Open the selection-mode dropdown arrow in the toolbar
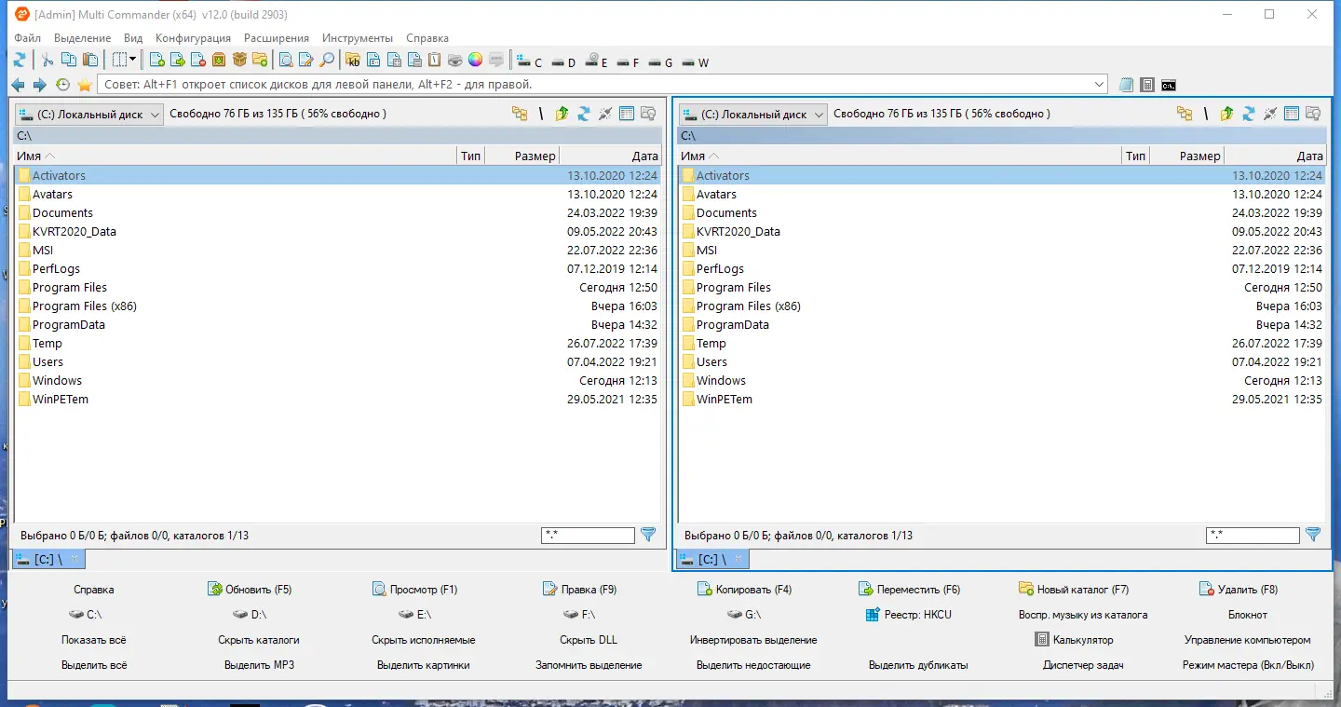The image size is (1341, 707). 133,60
